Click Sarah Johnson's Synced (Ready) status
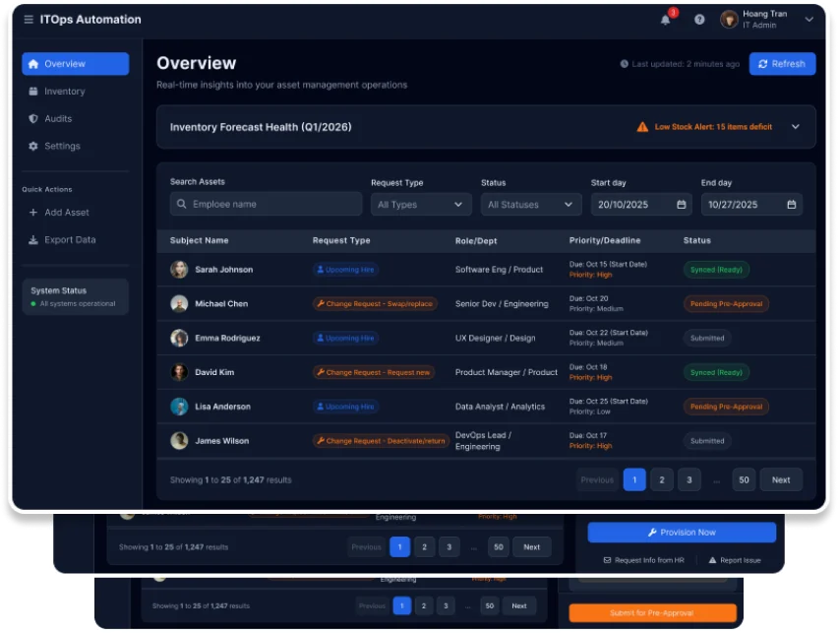Image resolution: width=838 pixels, height=633 pixels. point(716,270)
